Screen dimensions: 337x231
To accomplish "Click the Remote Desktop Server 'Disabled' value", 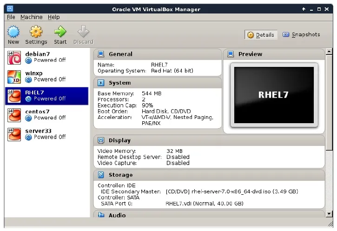I will click(178, 157).
